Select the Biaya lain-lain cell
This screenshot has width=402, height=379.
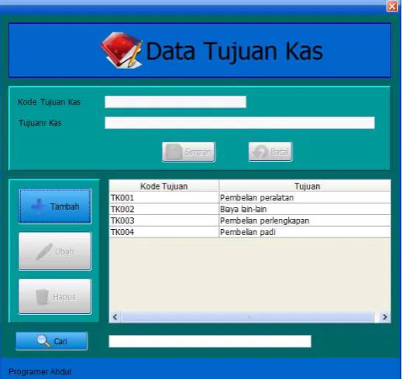(305, 209)
